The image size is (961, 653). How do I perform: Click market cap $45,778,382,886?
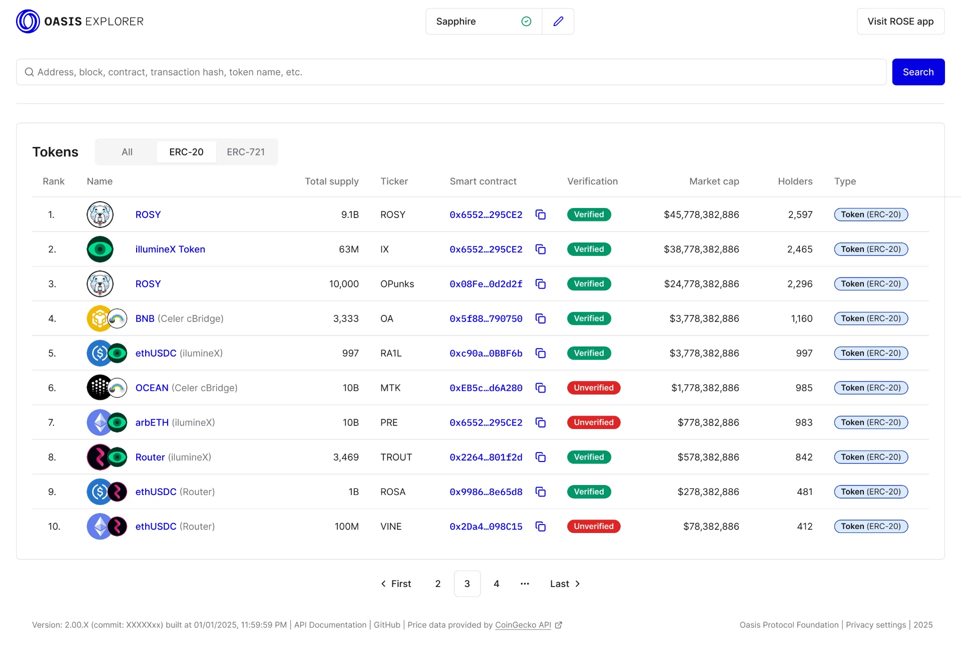point(701,214)
